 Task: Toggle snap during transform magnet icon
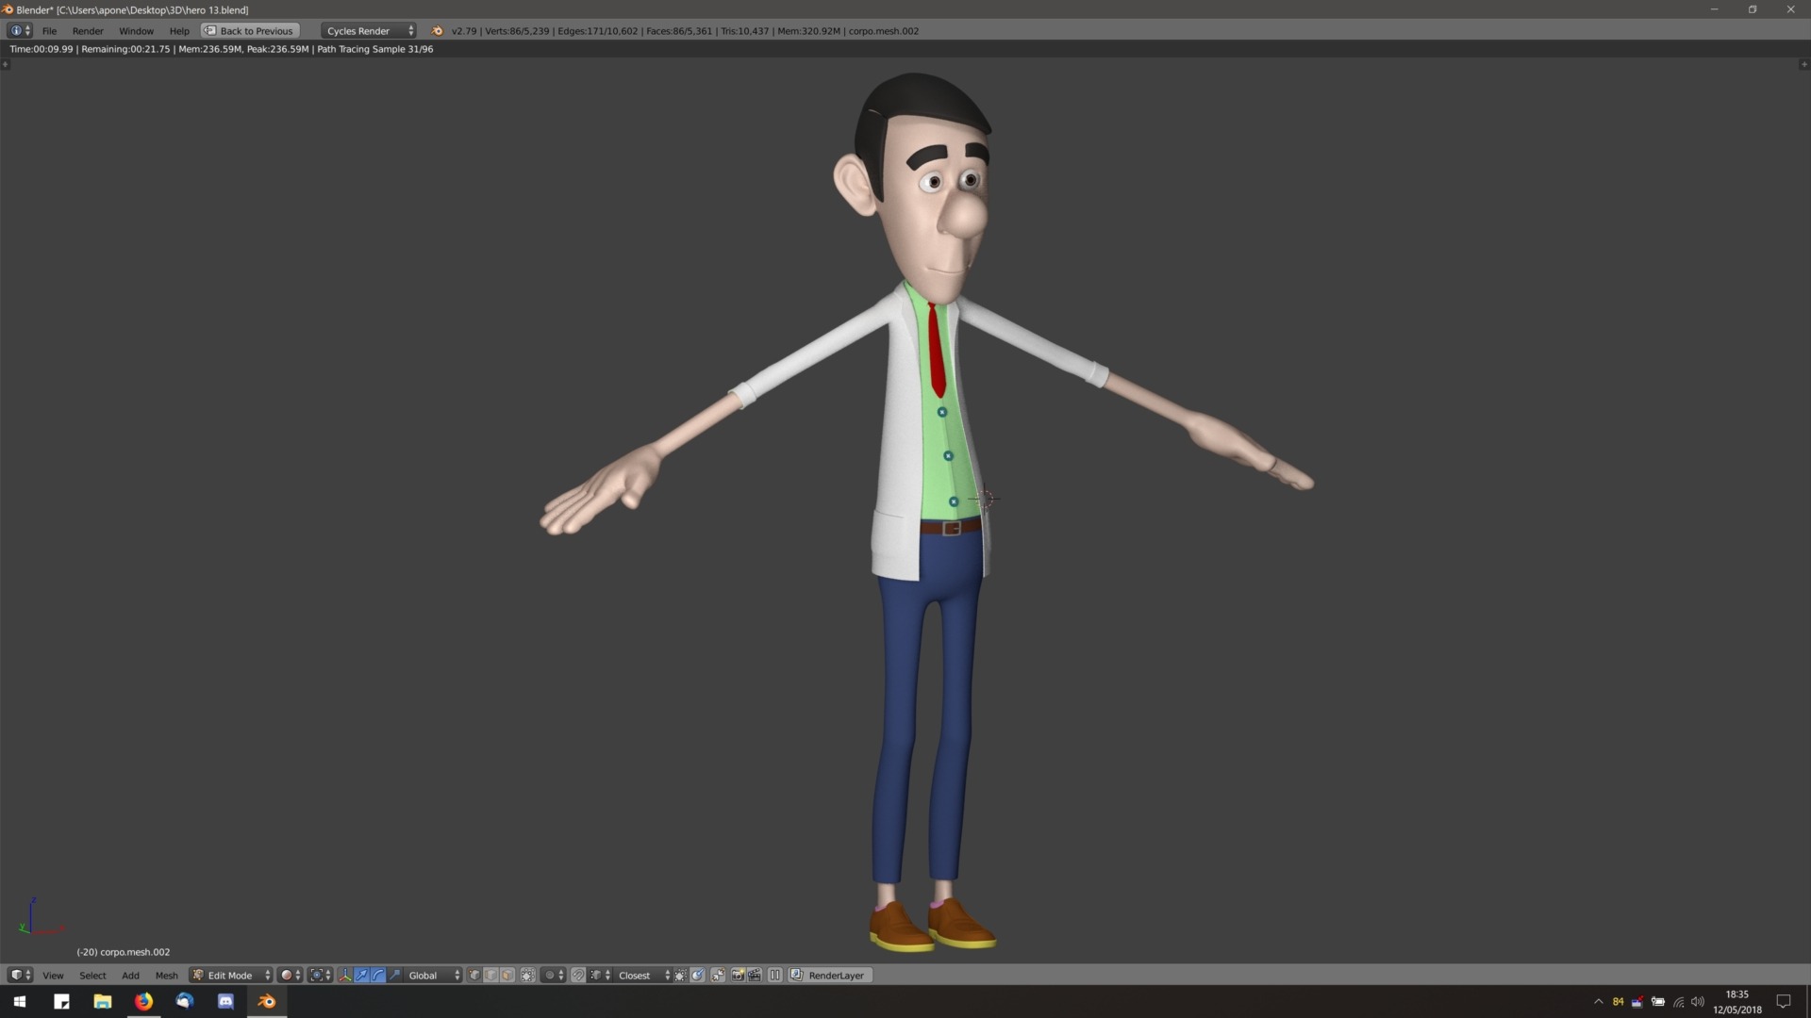coord(578,976)
